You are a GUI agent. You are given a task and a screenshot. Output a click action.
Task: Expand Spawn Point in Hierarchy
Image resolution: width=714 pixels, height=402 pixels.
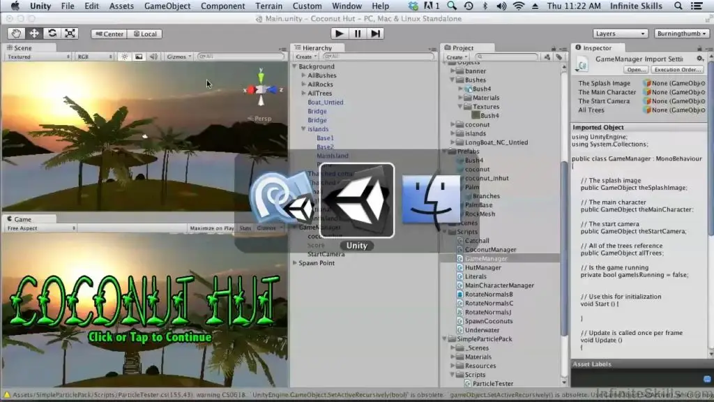click(x=295, y=263)
